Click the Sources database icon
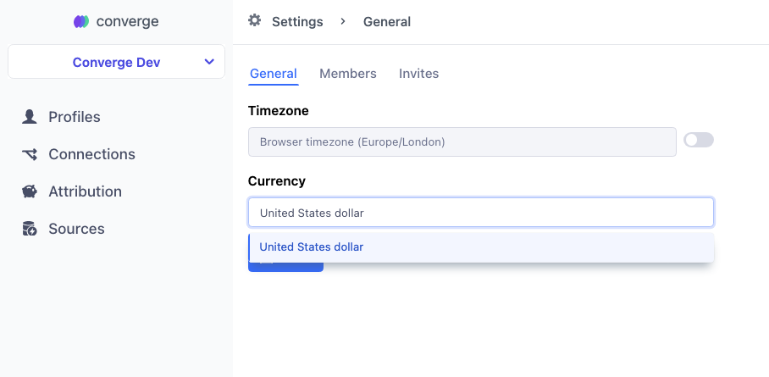The image size is (769, 377). tap(30, 229)
